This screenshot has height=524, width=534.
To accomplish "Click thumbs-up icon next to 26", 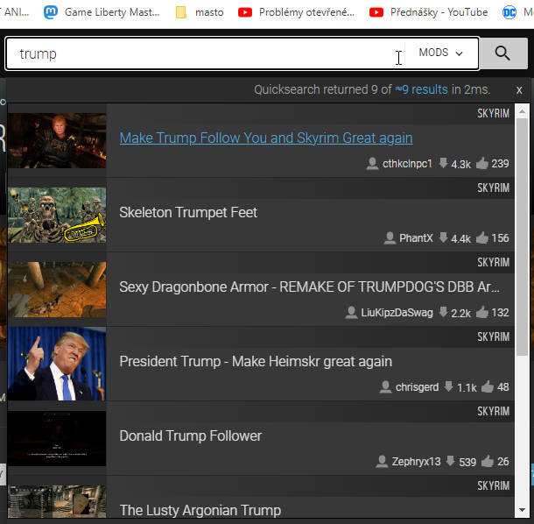I will click(x=488, y=461).
